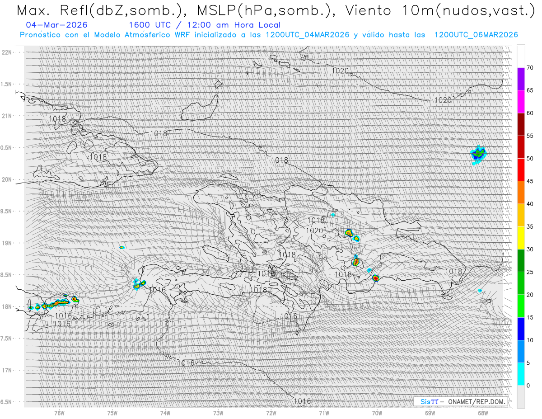This screenshot has width=542, height=419.
Task: Click the colorbar tick label 50
Action: (x=530, y=159)
